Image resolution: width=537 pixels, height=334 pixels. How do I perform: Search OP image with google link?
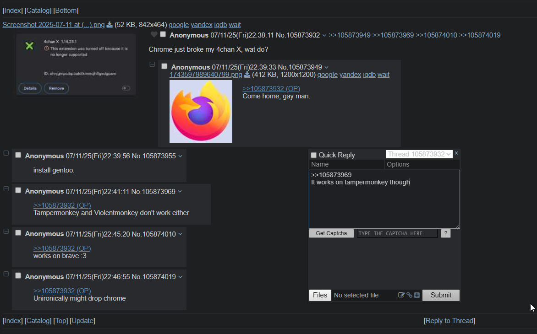(x=179, y=25)
